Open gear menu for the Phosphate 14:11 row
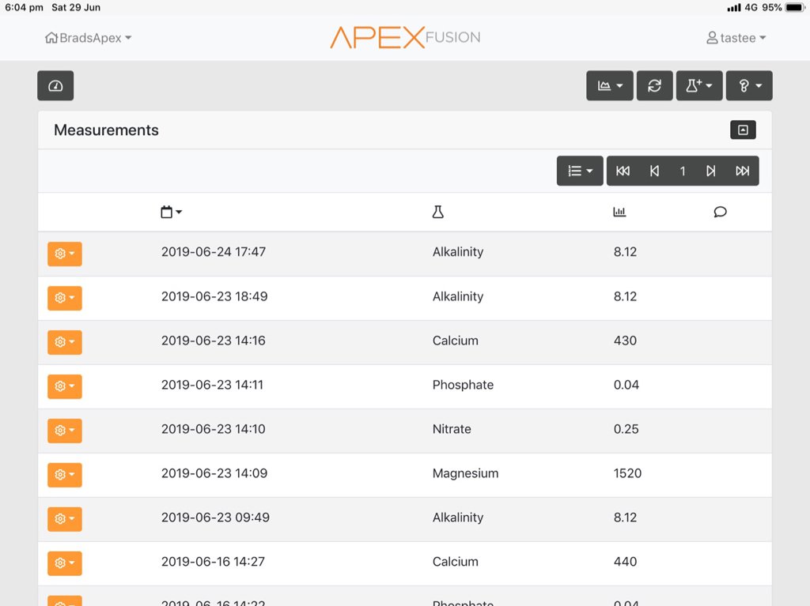This screenshot has width=810, height=606. pyautogui.click(x=65, y=386)
